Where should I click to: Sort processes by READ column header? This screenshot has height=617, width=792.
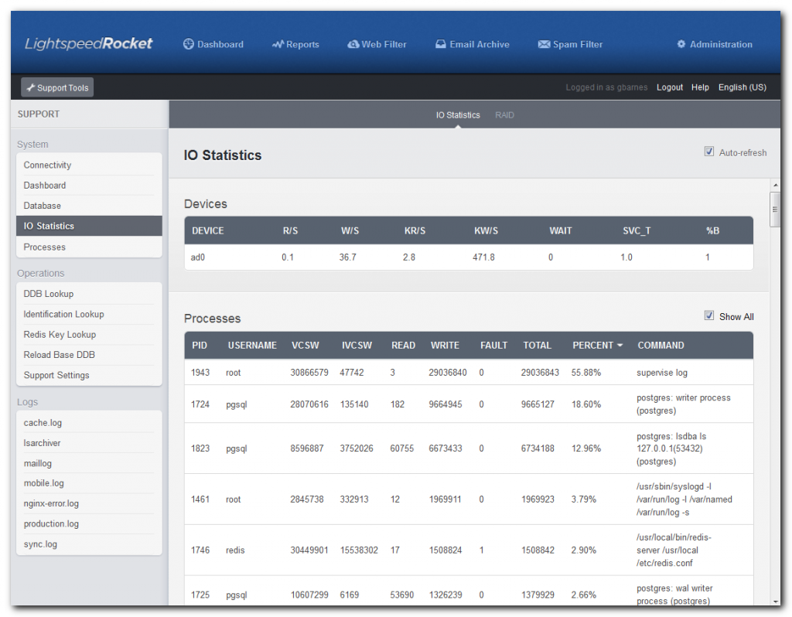[x=403, y=346]
